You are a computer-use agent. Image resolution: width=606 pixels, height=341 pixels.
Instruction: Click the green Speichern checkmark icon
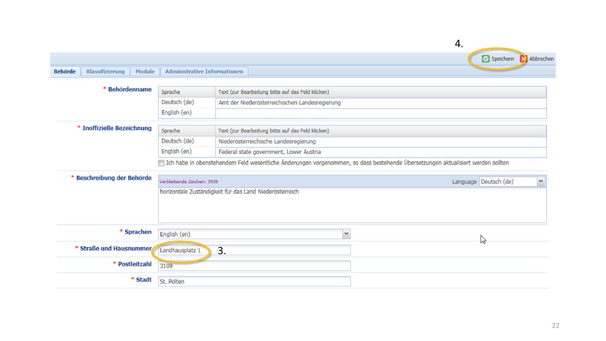click(x=485, y=59)
